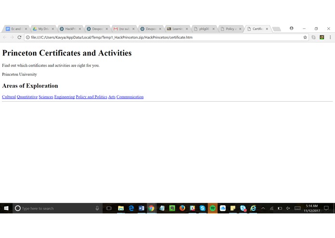Open the network status tray icon
This screenshot has height=238, width=335.
tap(271, 208)
